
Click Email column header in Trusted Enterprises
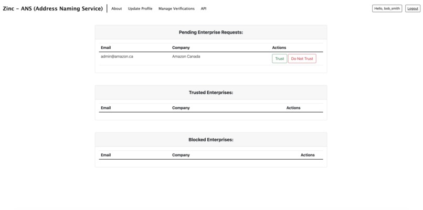[x=106, y=108]
